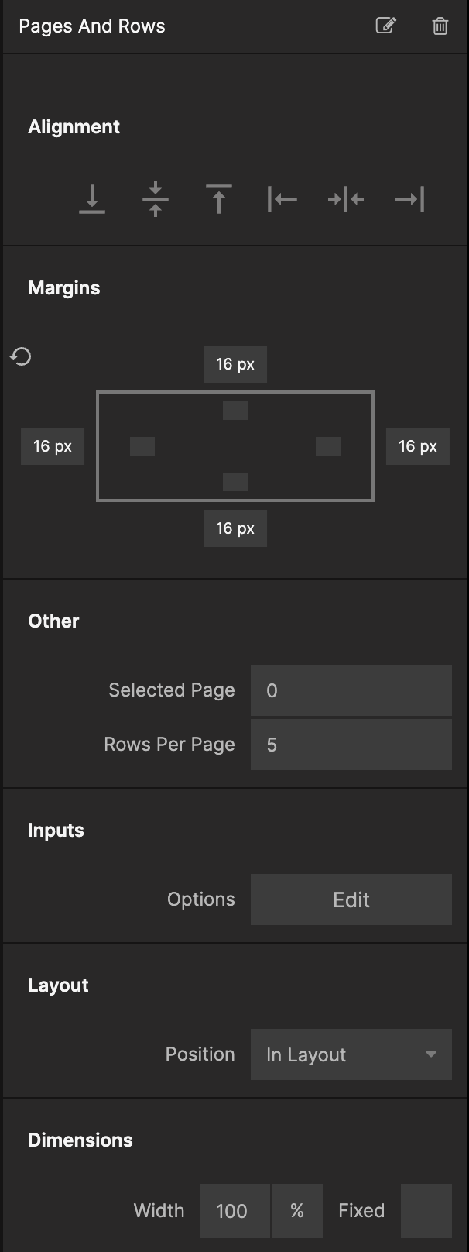Align to bottom edge icon

pyautogui.click(x=92, y=199)
